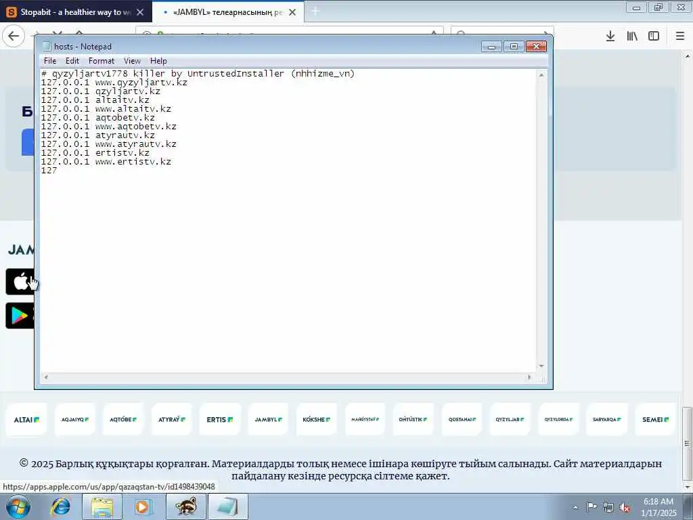Click the KOKSHE channel logo

(x=317, y=419)
